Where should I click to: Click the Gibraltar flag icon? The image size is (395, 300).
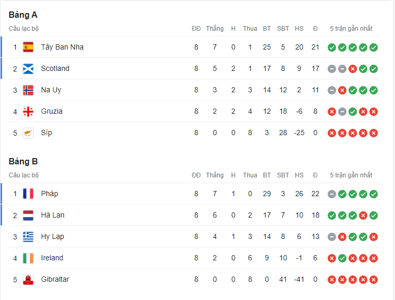coord(28,279)
